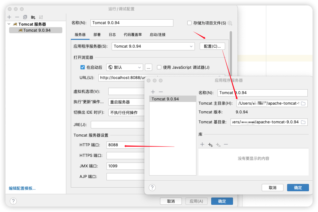The width and height of the screenshot is (318, 212).
Task: Click 取消 in 应用程序服务器 dialog
Action: pos(273,188)
